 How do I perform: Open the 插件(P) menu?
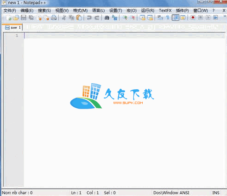(183, 11)
